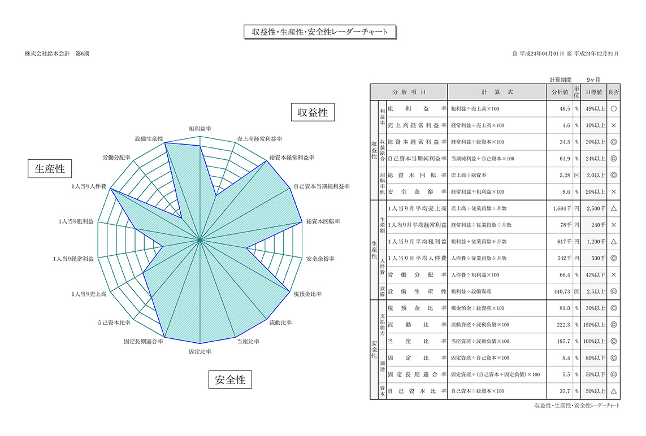Select the 目標値 column header
The height and width of the screenshot is (436, 646).
(x=593, y=92)
